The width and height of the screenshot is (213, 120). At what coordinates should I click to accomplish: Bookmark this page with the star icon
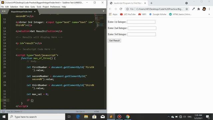click(187, 9)
